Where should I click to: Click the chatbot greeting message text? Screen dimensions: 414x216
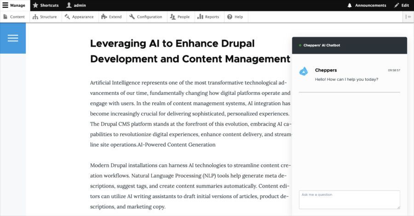click(x=346, y=79)
